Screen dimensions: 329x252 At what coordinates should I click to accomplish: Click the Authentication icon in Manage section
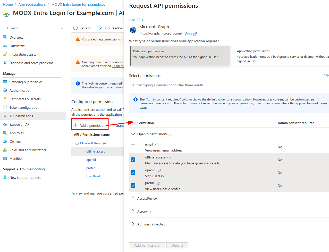[x=5, y=90]
